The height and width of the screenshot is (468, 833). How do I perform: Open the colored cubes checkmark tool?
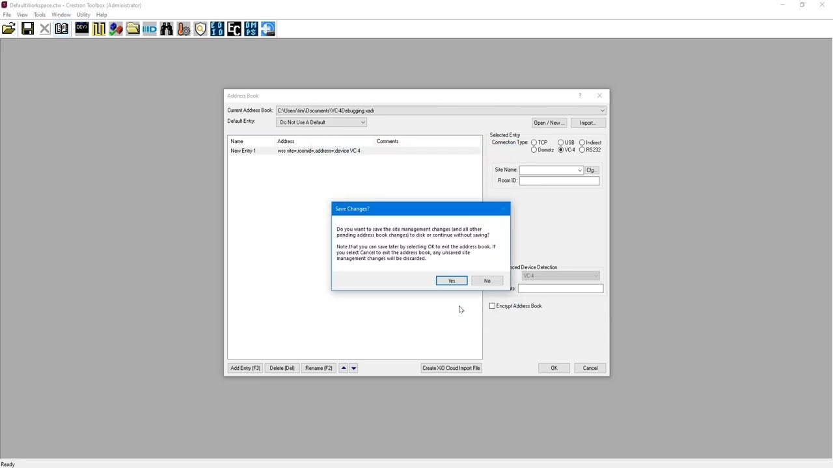(116, 29)
